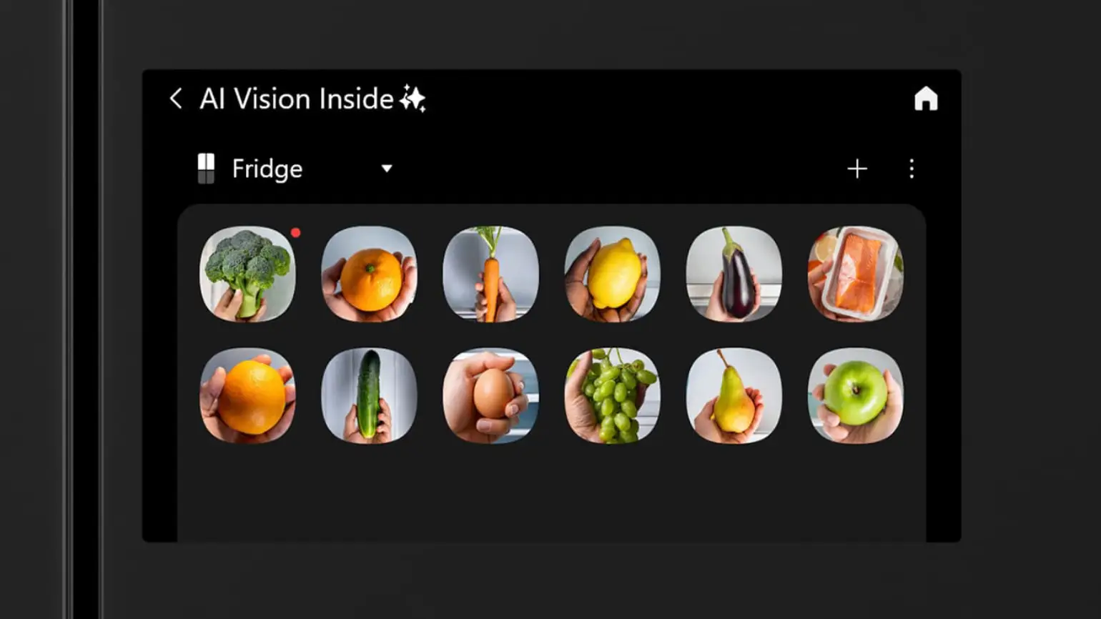Select the cucumber thumbnail
This screenshot has height=619, width=1101.
(x=369, y=395)
